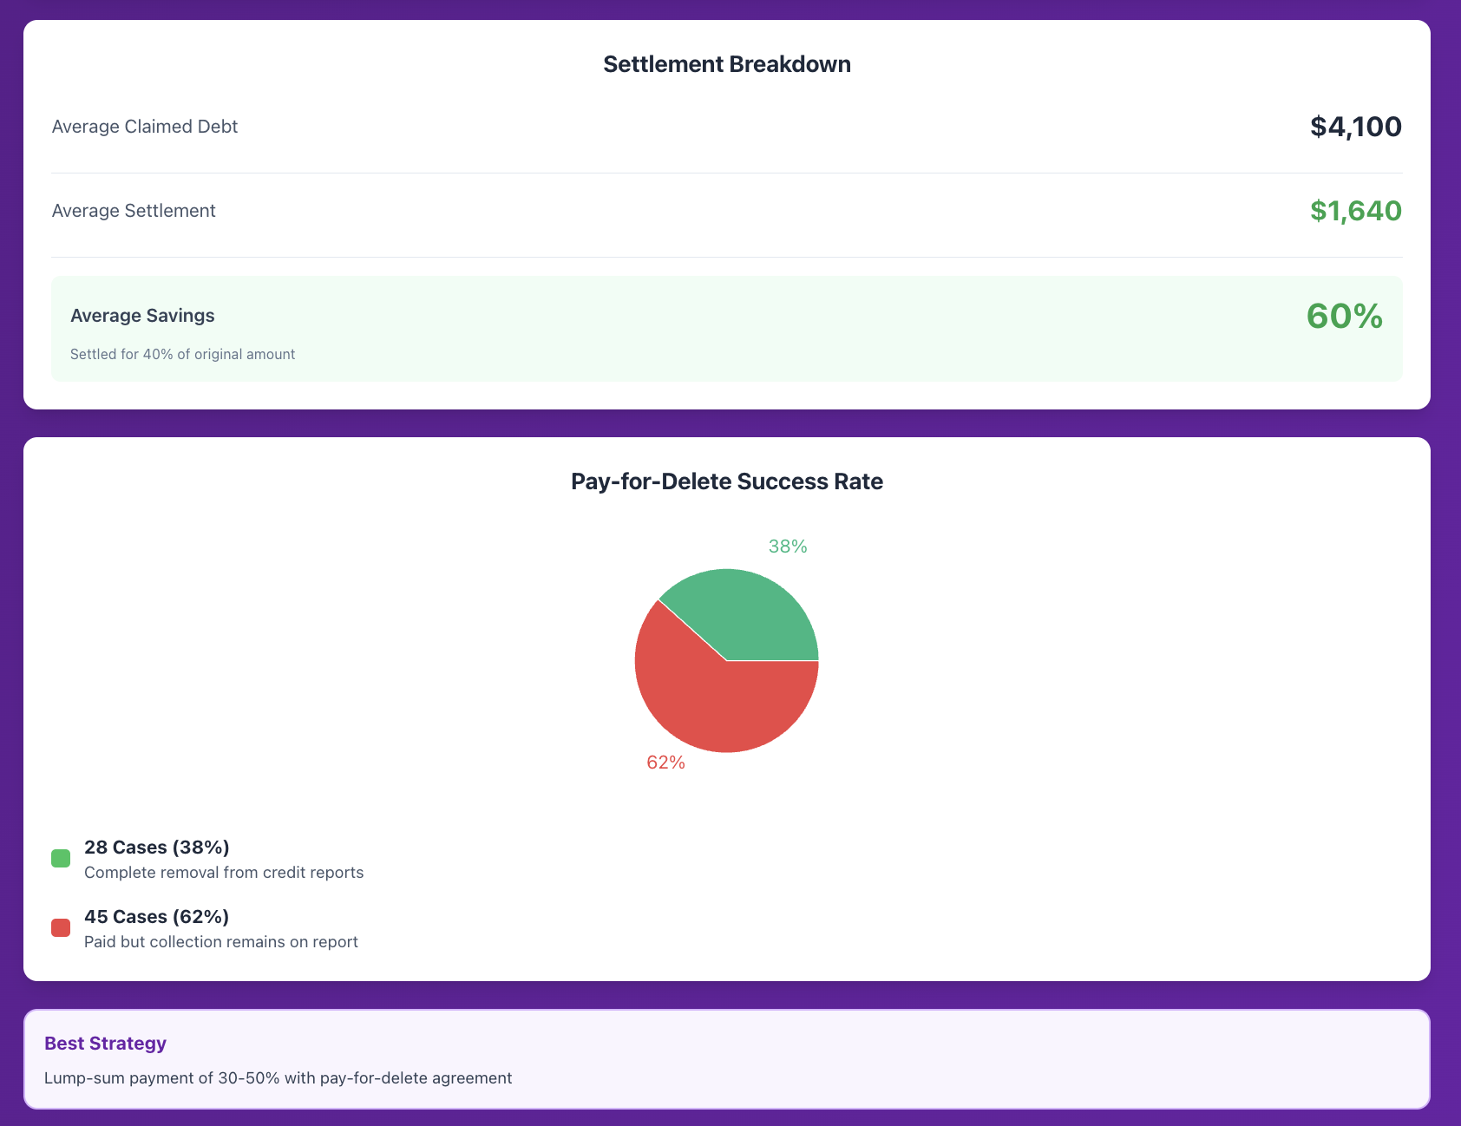Click the Average Savings label
The width and height of the screenshot is (1461, 1126).
[142, 316]
